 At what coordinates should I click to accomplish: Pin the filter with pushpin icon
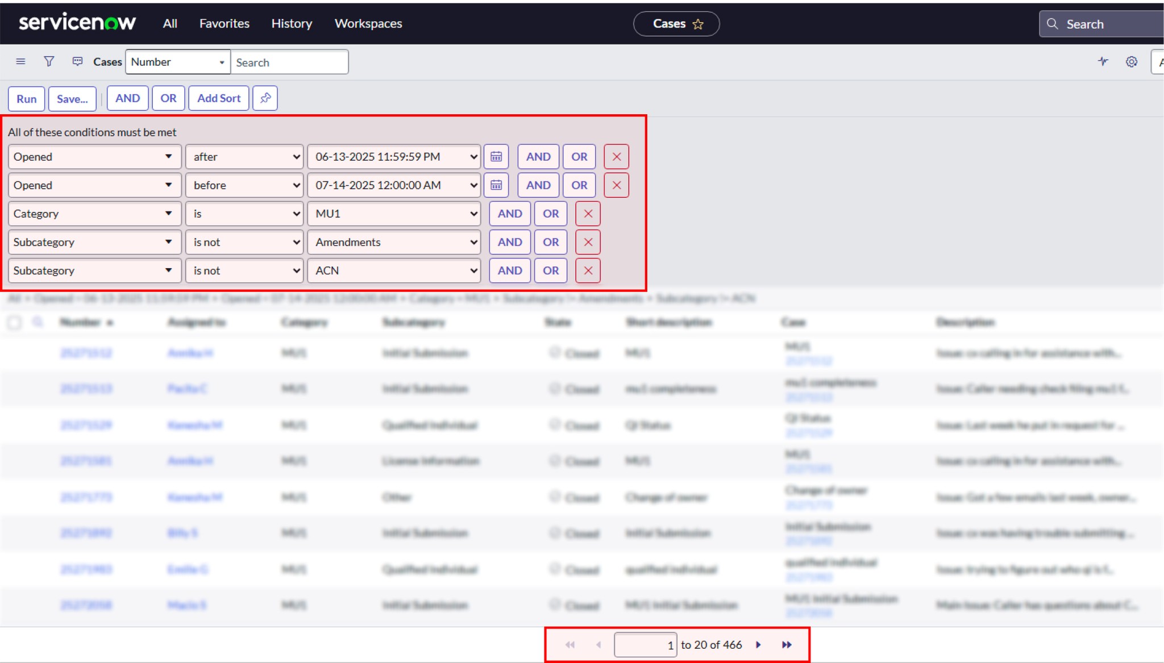pyautogui.click(x=265, y=98)
